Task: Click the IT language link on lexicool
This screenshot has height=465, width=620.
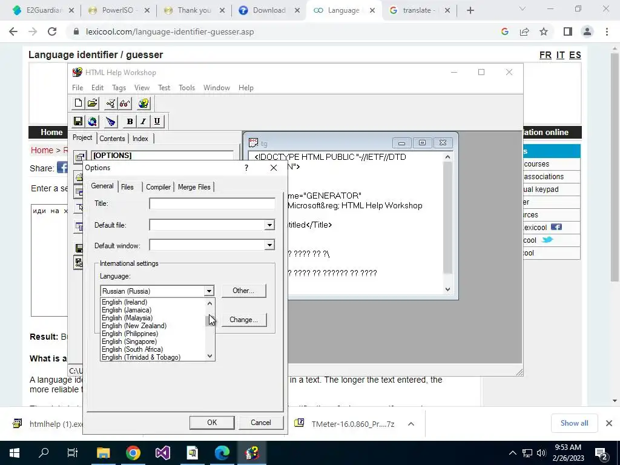Action: click(x=560, y=55)
